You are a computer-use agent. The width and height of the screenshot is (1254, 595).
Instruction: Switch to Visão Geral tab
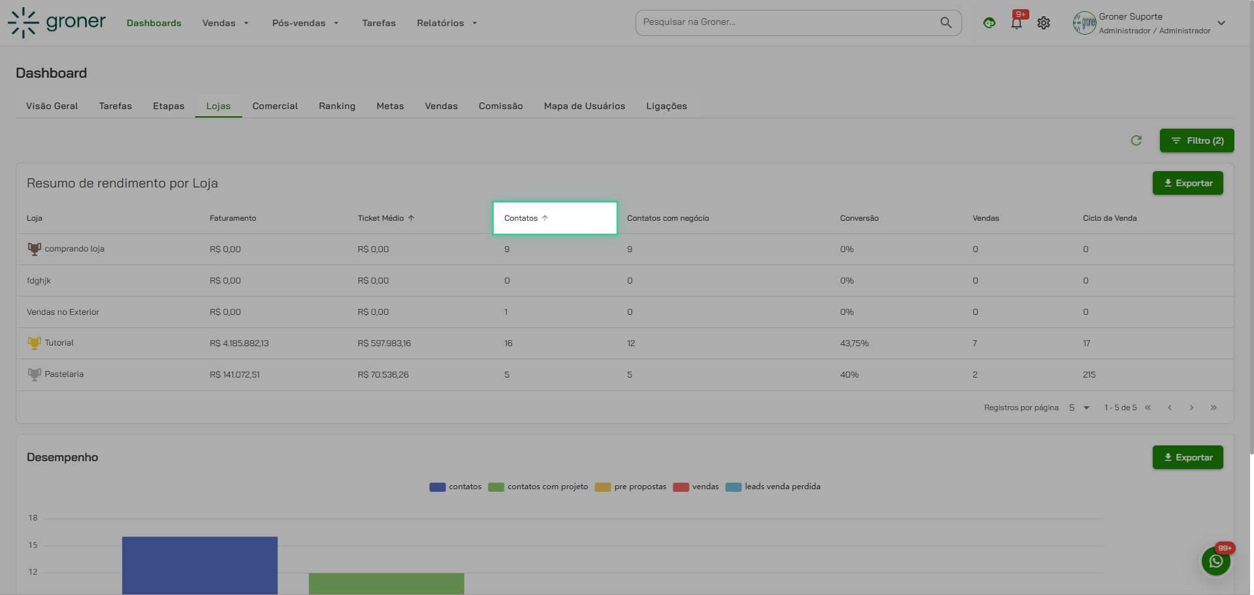[52, 106]
